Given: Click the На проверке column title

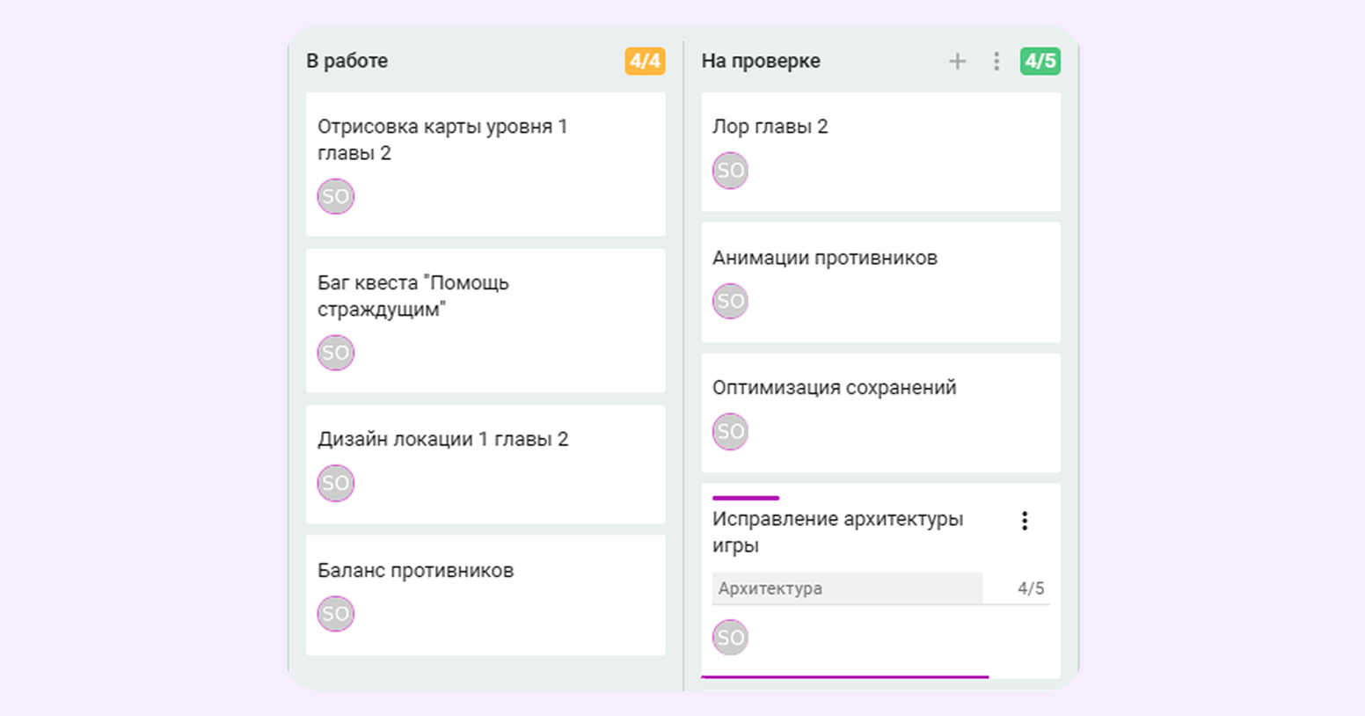Looking at the screenshot, I should click(x=761, y=61).
